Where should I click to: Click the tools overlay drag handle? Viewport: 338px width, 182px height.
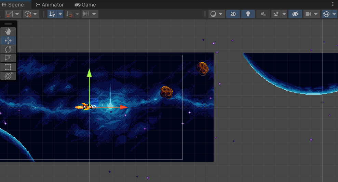8,24
